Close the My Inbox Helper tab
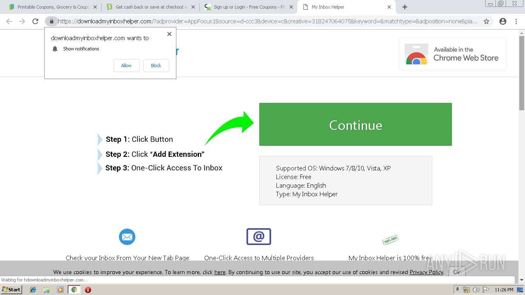The height and width of the screenshot is (295, 525). tap(389, 7)
